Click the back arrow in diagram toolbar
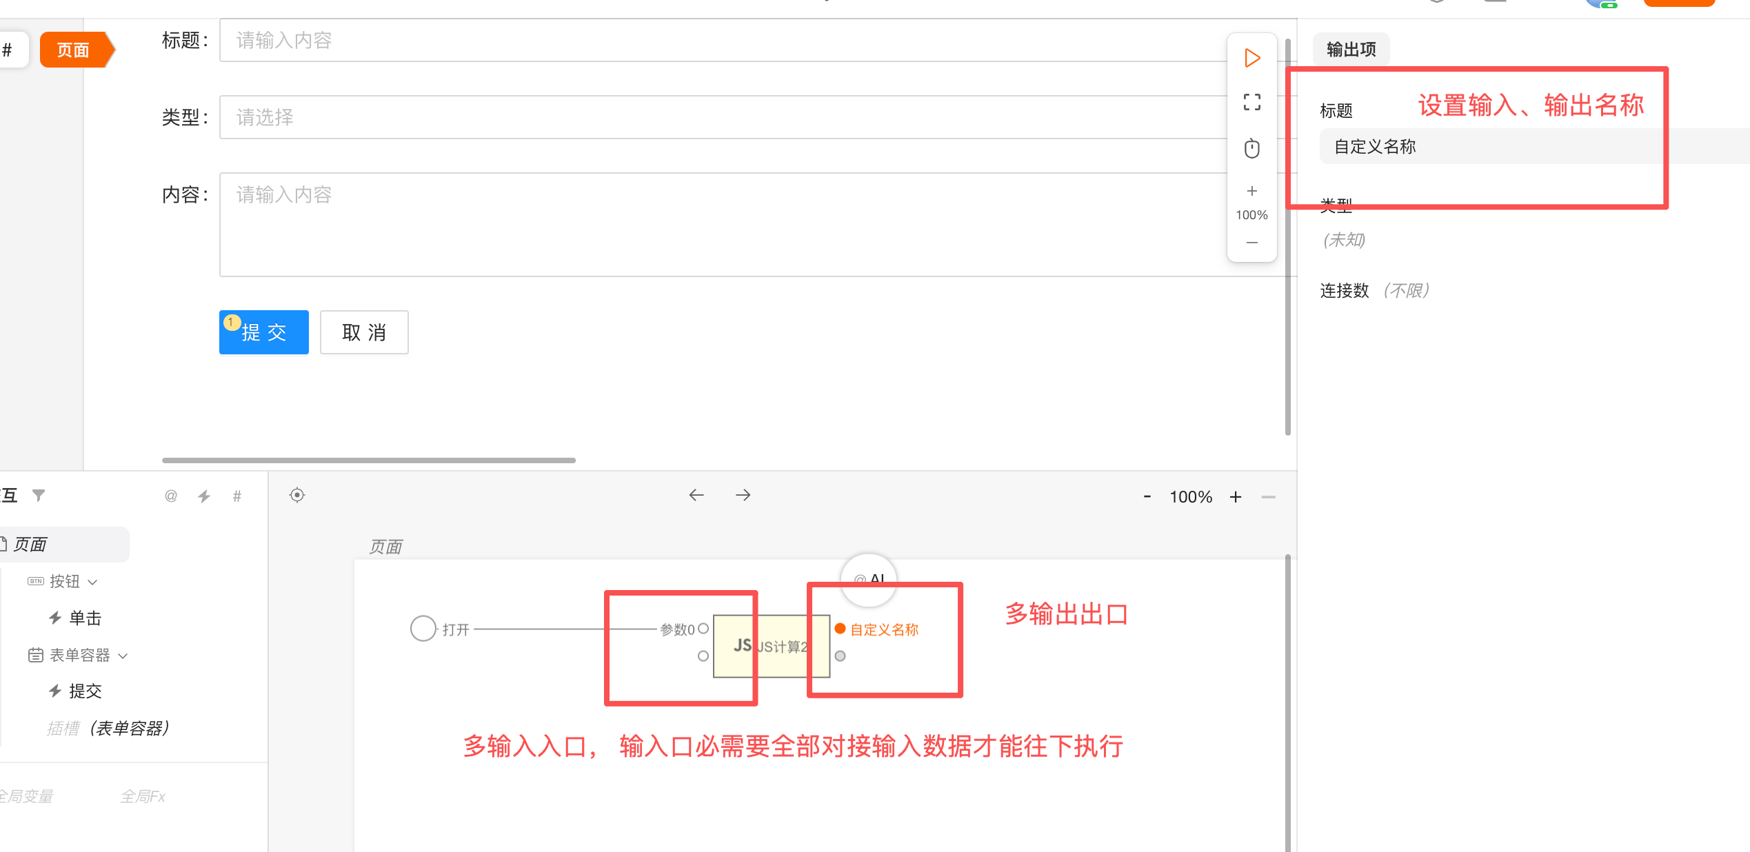Screen dimensions: 1750x852 click(x=696, y=495)
